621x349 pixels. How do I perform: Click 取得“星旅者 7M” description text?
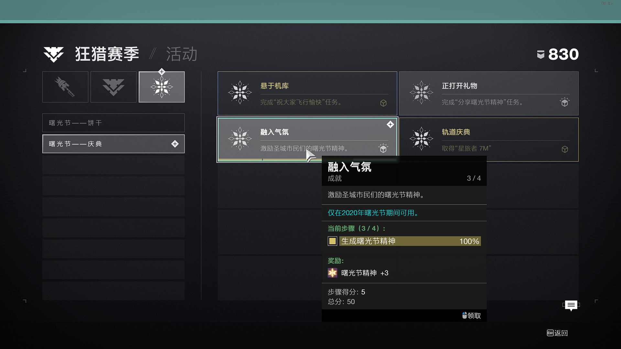click(466, 148)
